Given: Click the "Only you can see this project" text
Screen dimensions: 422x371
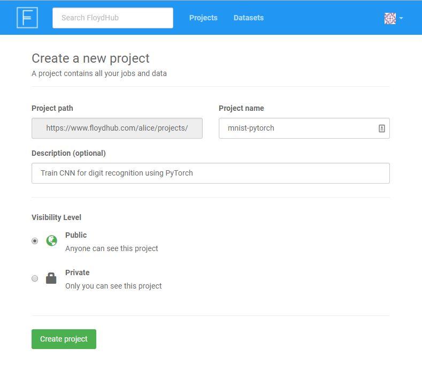Looking at the screenshot, I should pyautogui.click(x=113, y=286).
